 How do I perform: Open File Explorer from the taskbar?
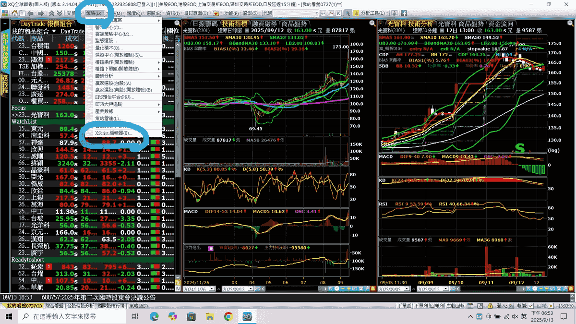210,316
